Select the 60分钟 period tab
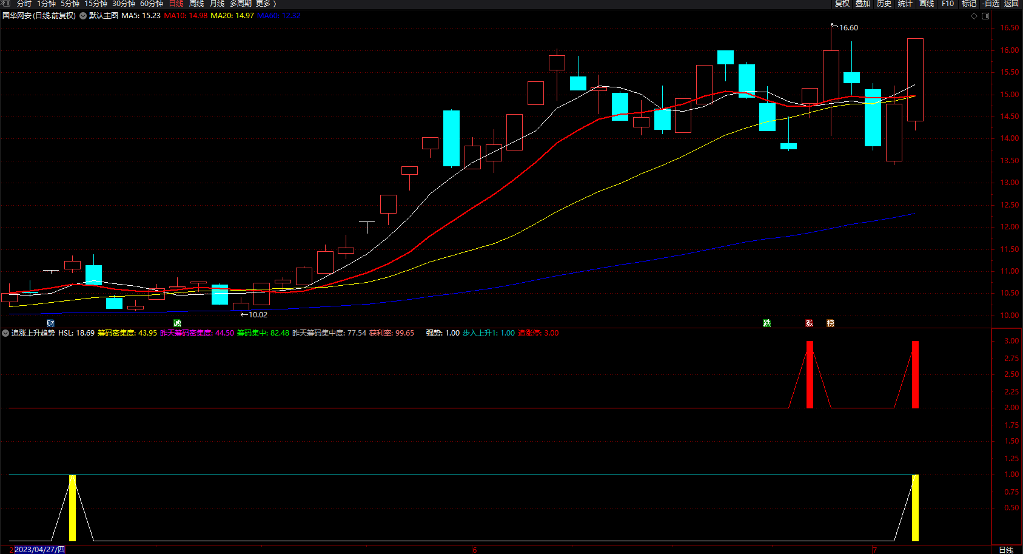This screenshot has width=1023, height=554. pyautogui.click(x=152, y=4)
